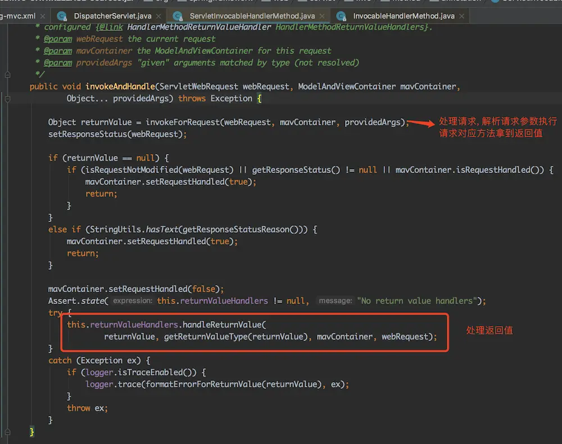
Task: Close the InvocableHandlerMethod.java tab
Action: coord(463,16)
